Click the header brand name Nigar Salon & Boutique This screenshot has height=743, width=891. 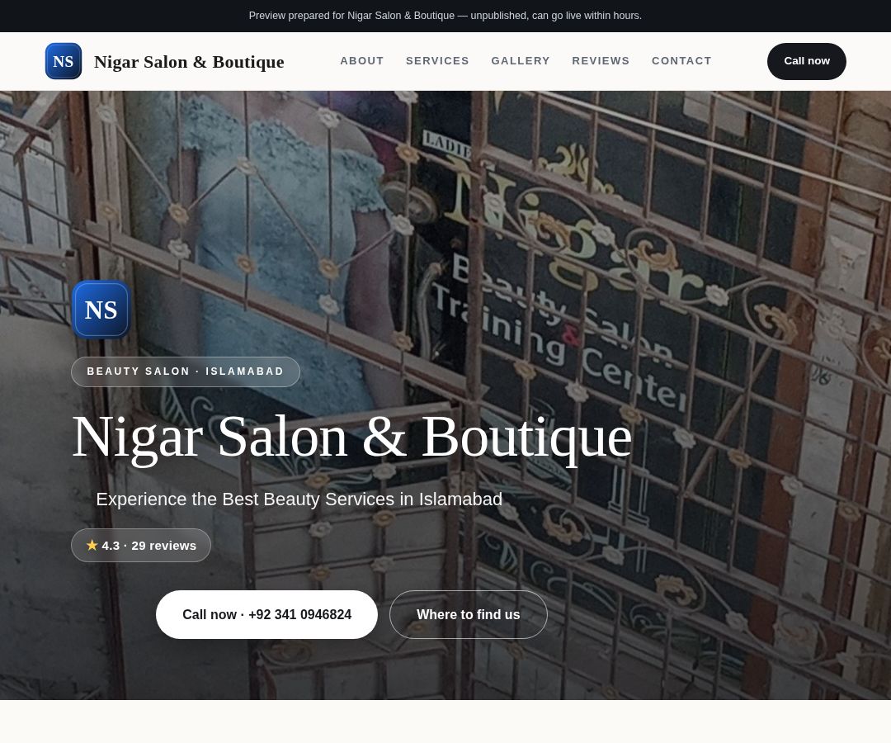[x=189, y=61]
